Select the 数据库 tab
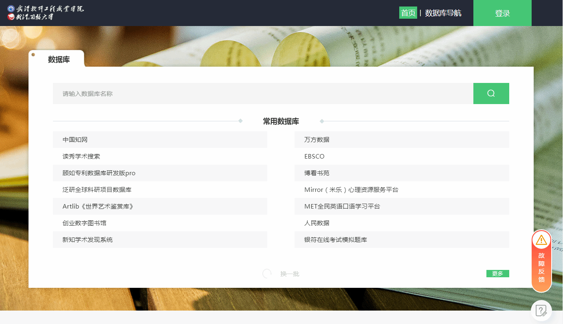Screen dimensions: 563x324 pyautogui.click(x=59, y=59)
